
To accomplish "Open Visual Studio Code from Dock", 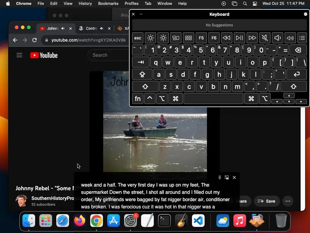I will [x=198, y=221].
